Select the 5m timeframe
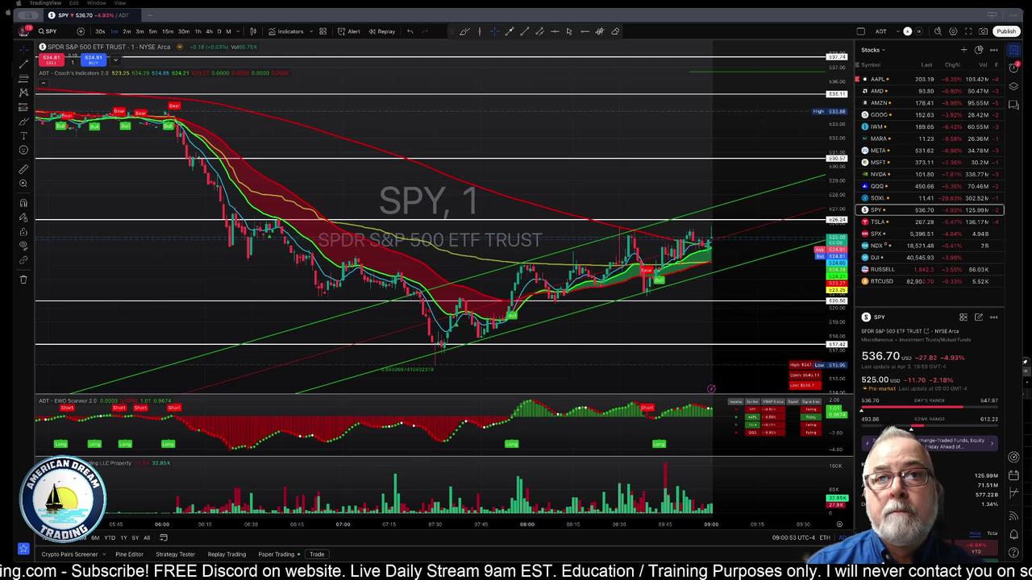This screenshot has height=580, width=1032. click(x=152, y=31)
